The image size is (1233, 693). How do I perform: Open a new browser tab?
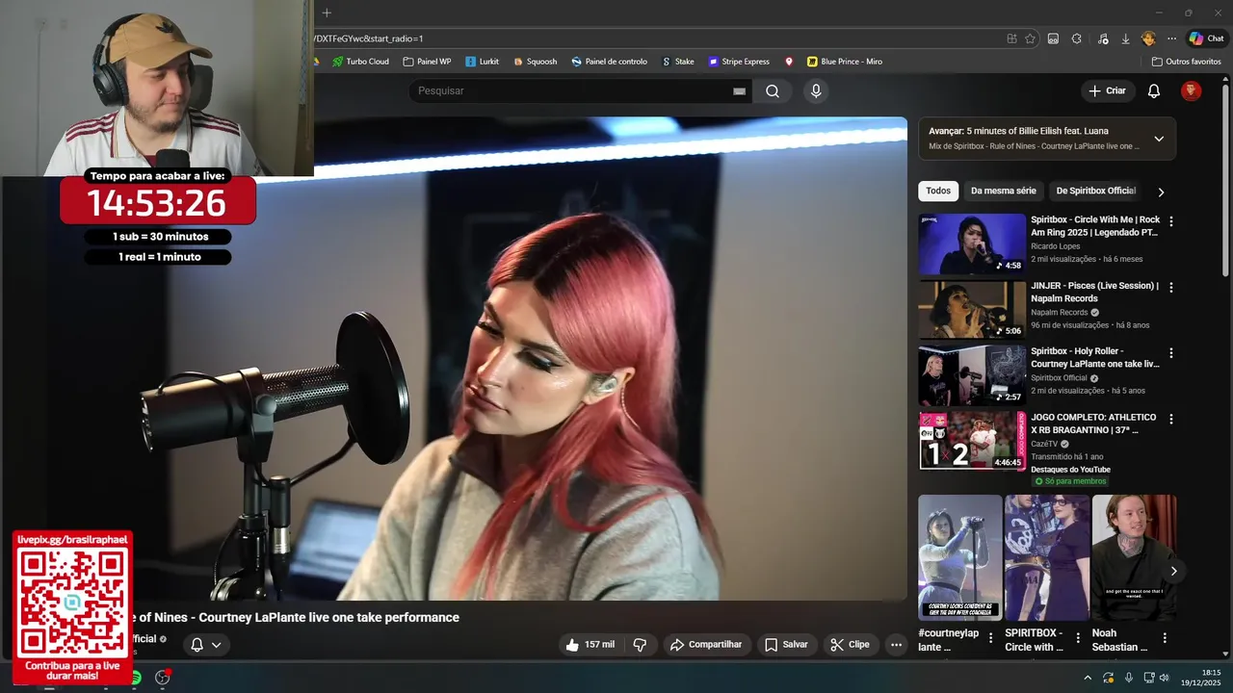click(327, 13)
